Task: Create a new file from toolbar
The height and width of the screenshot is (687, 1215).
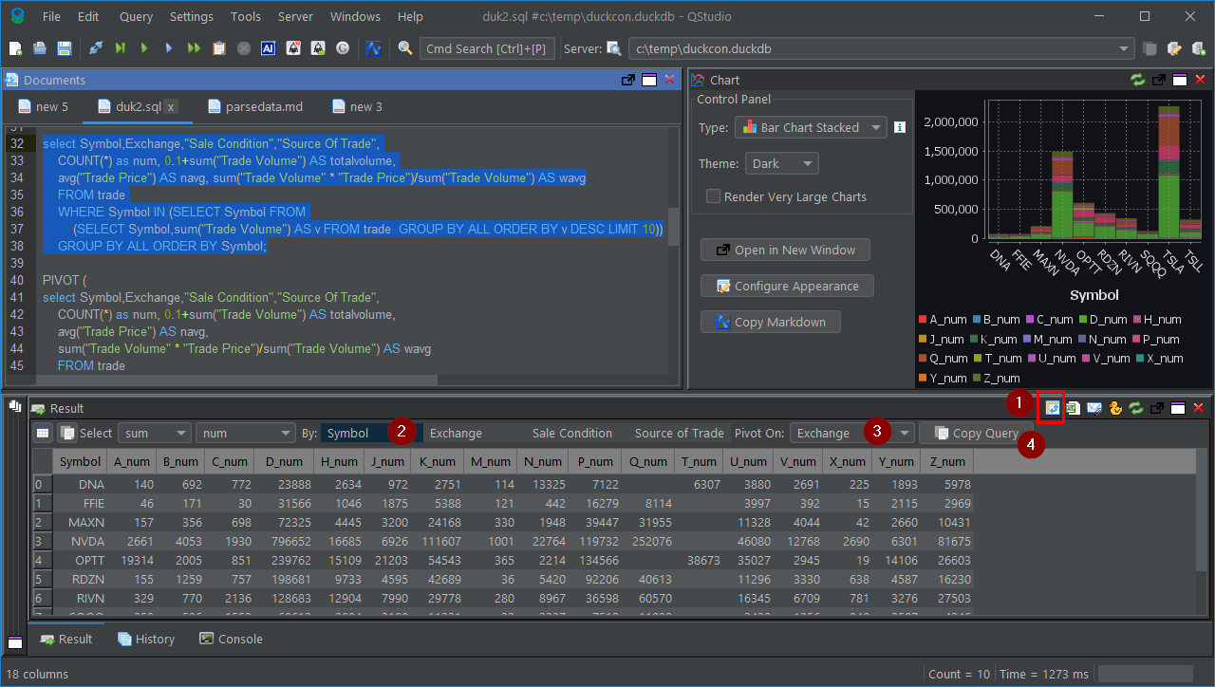Action: point(17,48)
